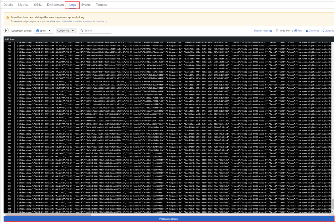The width and height of the screenshot is (335, 224).
Task: Expand the log viewer
Action: point(328,31)
